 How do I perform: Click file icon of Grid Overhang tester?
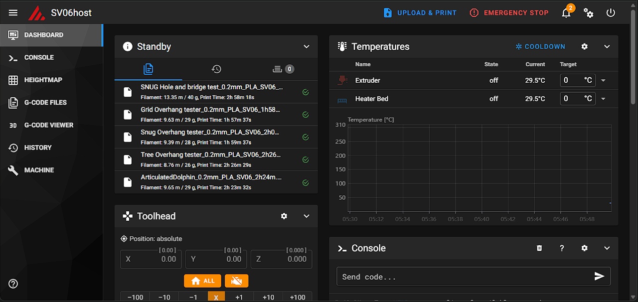point(128,115)
